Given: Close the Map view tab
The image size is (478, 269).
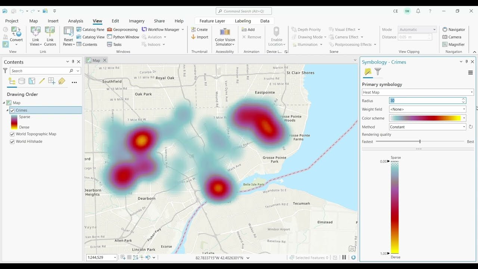Looking at the screenshot, I should point(105,60).
